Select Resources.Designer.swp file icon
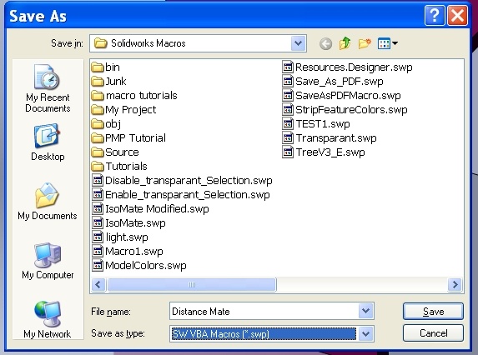The width and height of the screenshot is (478, 355). [x=288, y=67]
